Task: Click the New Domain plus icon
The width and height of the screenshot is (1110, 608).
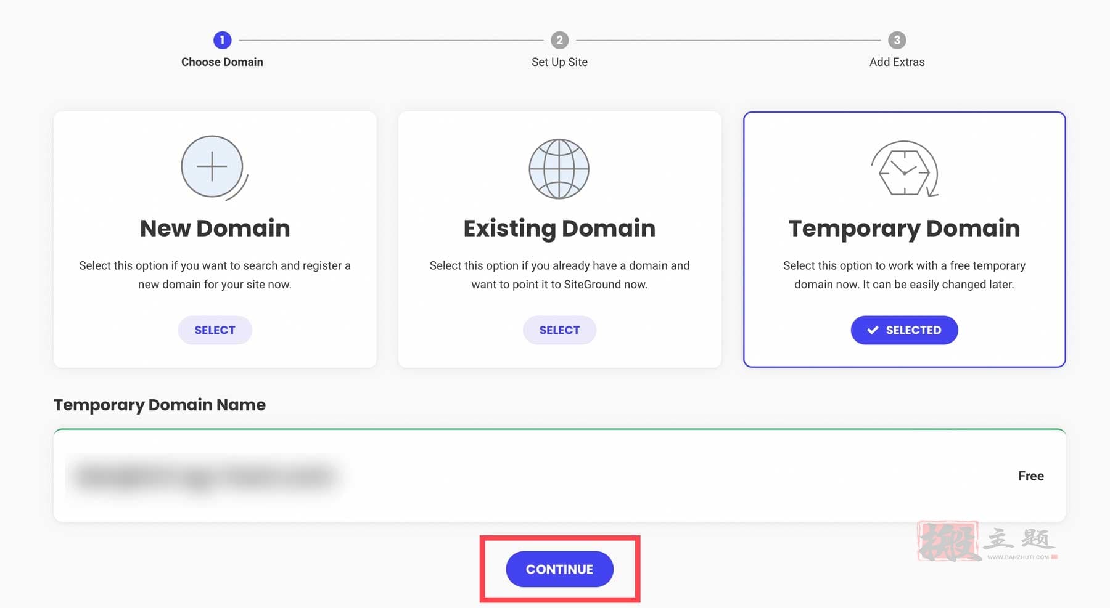Action: pyautogui.click(x=214, y=168)
